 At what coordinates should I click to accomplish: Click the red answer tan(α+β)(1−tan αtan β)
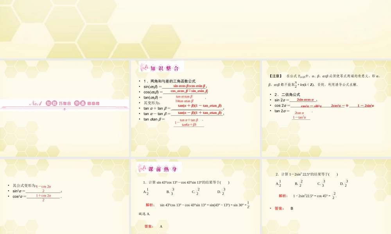(x=200, y=105)
